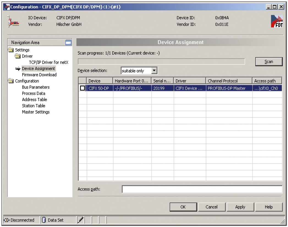Sort by the Device column header
Screen dimensions: 288x227
[x=100, y=81]
